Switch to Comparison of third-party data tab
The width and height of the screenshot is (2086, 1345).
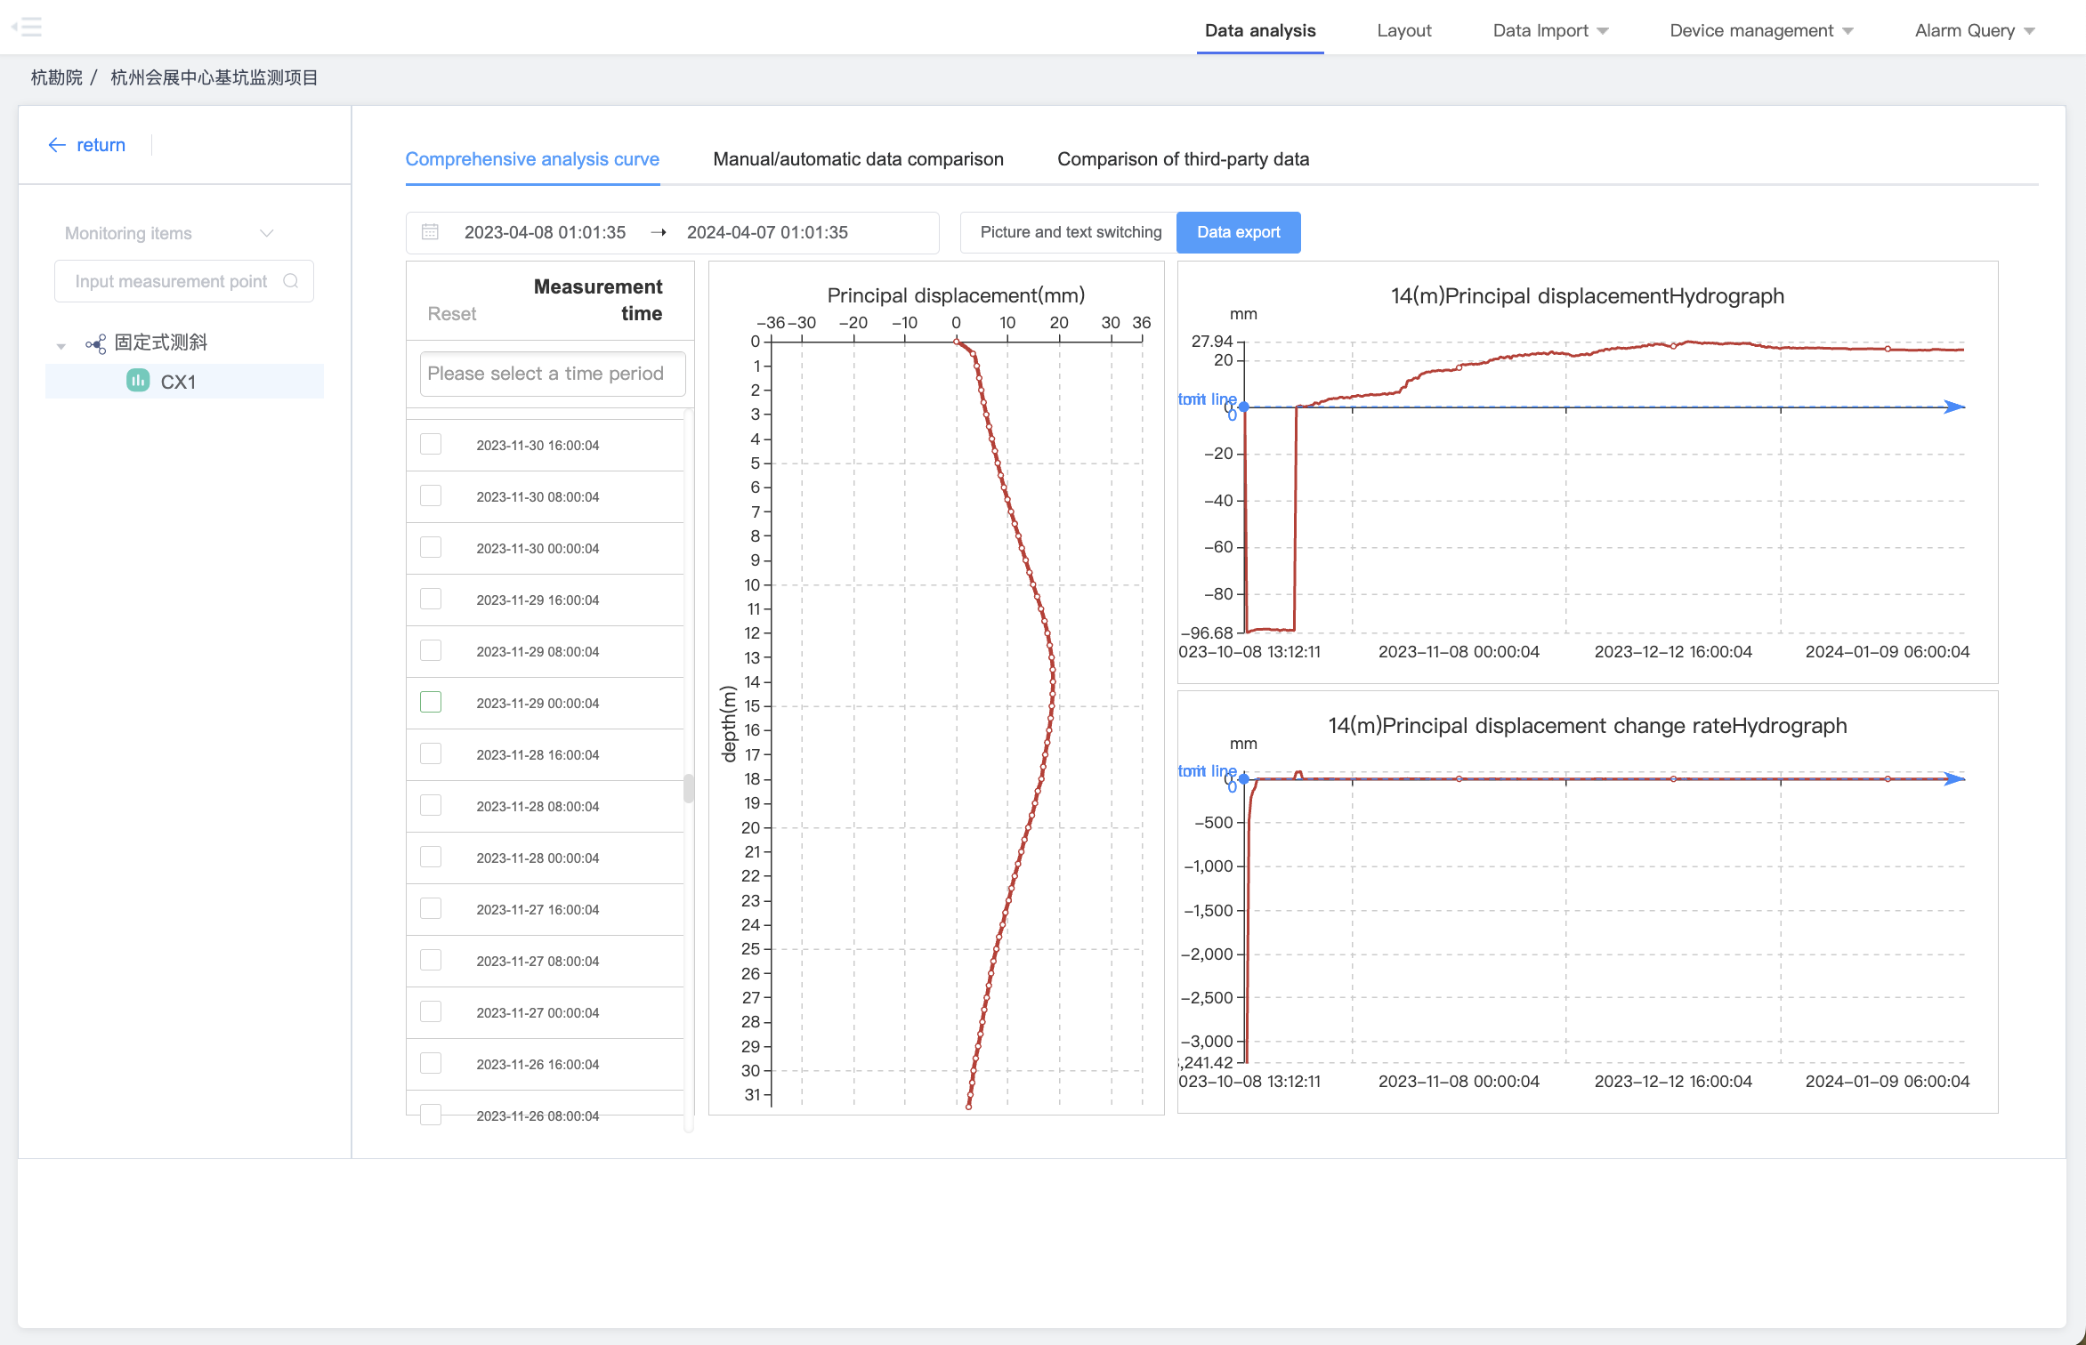[1183, 159]
